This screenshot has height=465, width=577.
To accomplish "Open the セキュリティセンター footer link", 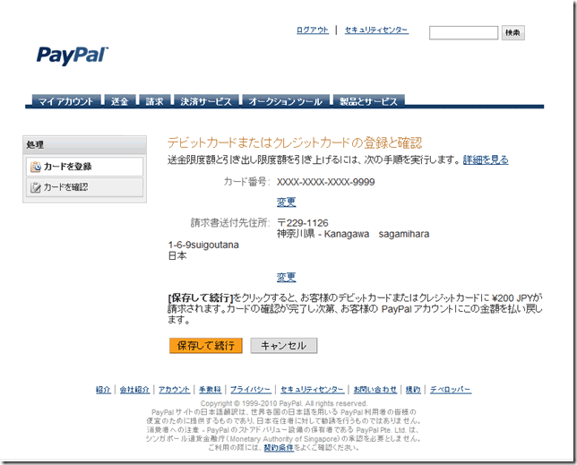I will (x=312, y=390).
